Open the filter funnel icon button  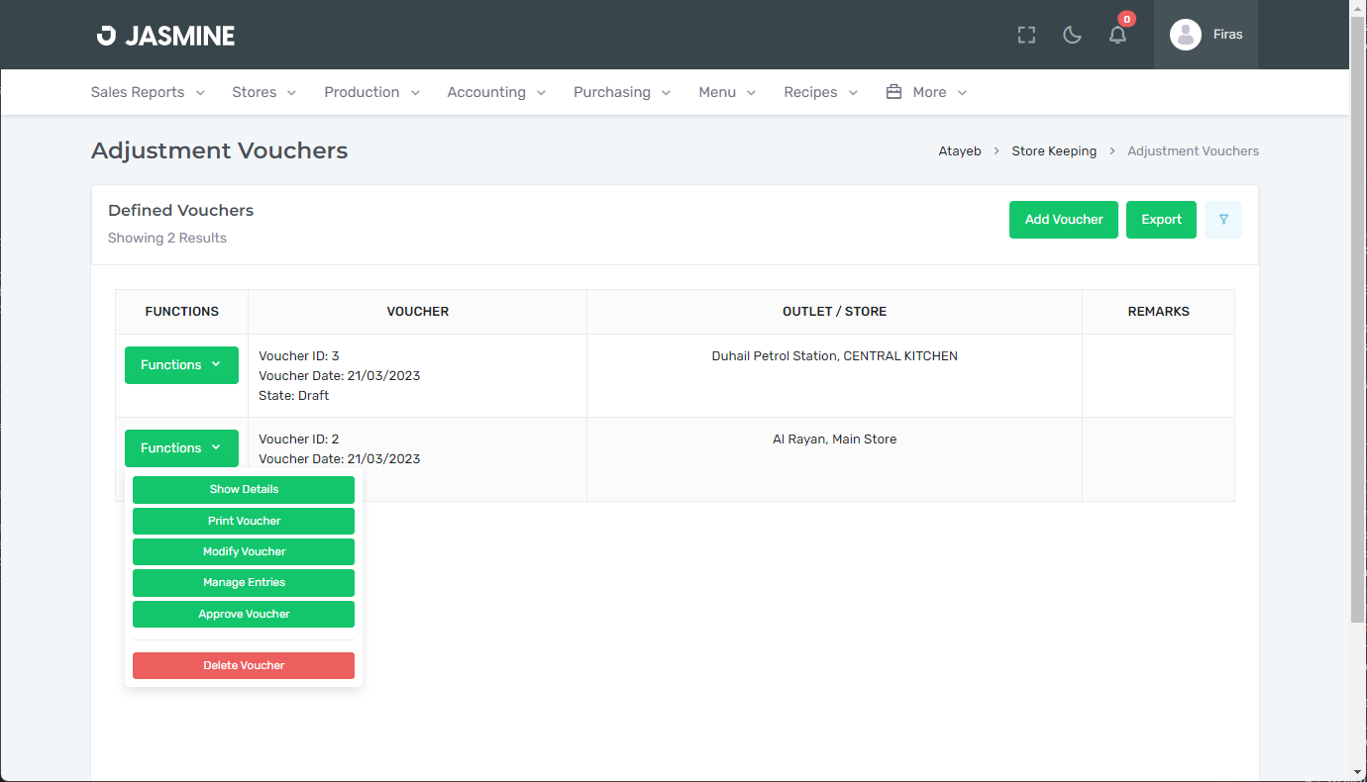tap(1223, 220)
